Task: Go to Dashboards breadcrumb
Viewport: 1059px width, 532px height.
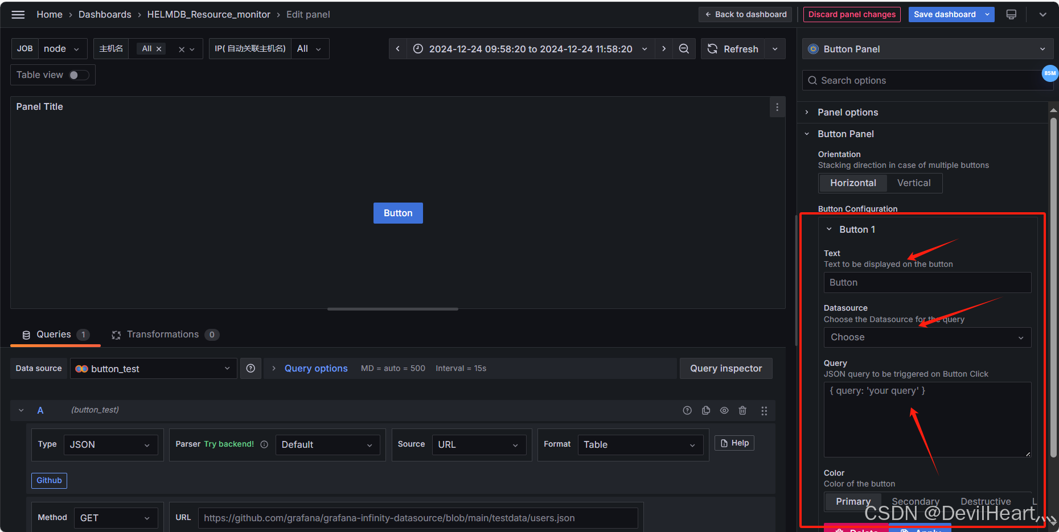Action: coord(105,15)
